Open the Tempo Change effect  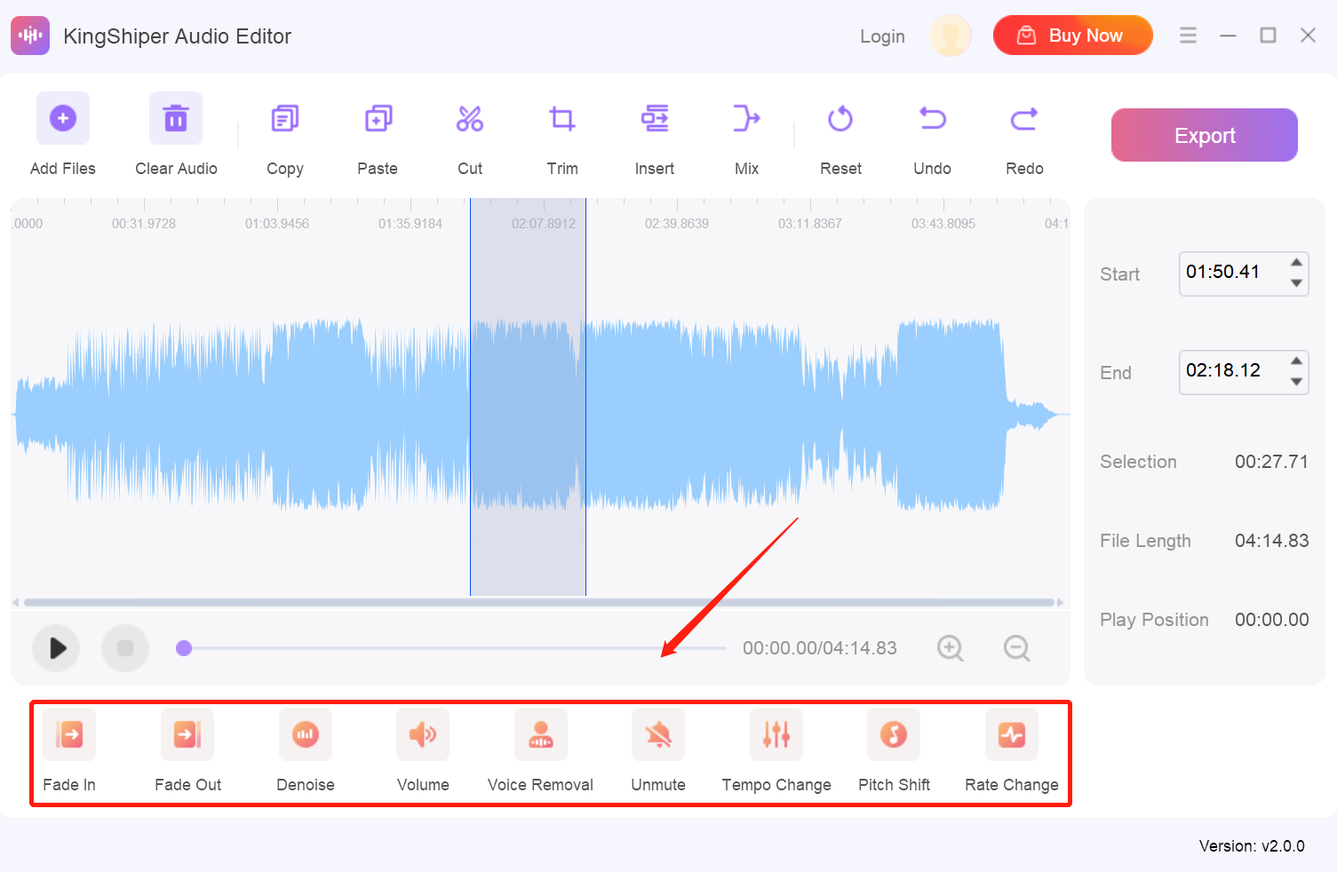[776, 734]
